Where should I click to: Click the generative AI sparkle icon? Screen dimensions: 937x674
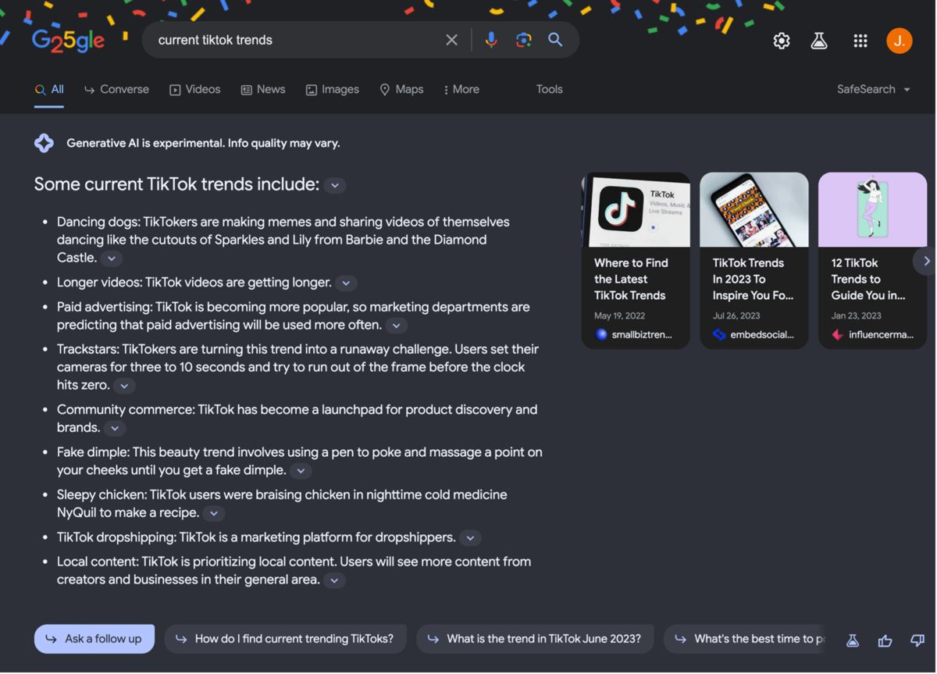[x=44, y=143]
